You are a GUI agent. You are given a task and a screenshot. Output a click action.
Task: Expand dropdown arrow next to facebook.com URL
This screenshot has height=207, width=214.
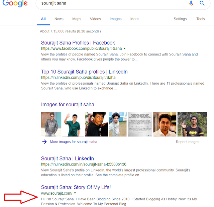click(124, 48)
